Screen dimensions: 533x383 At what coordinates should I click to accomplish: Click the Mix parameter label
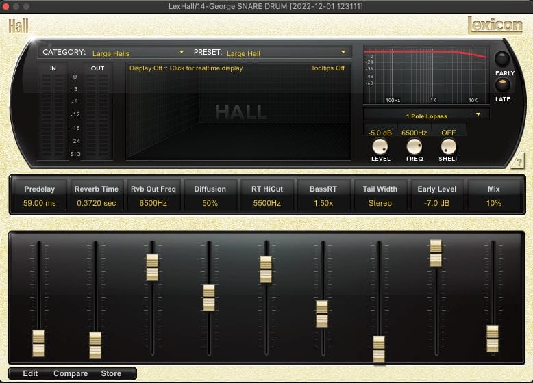point(493,189)
